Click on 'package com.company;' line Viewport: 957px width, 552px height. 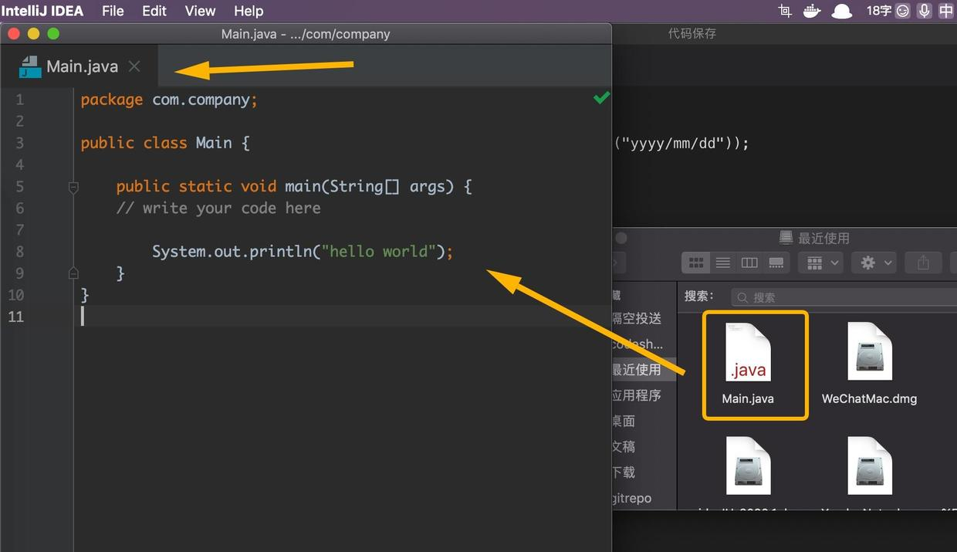click(169, 100)
